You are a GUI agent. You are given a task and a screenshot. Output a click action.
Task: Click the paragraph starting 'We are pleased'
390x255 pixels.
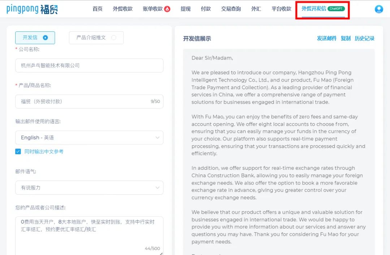[273, 87]
